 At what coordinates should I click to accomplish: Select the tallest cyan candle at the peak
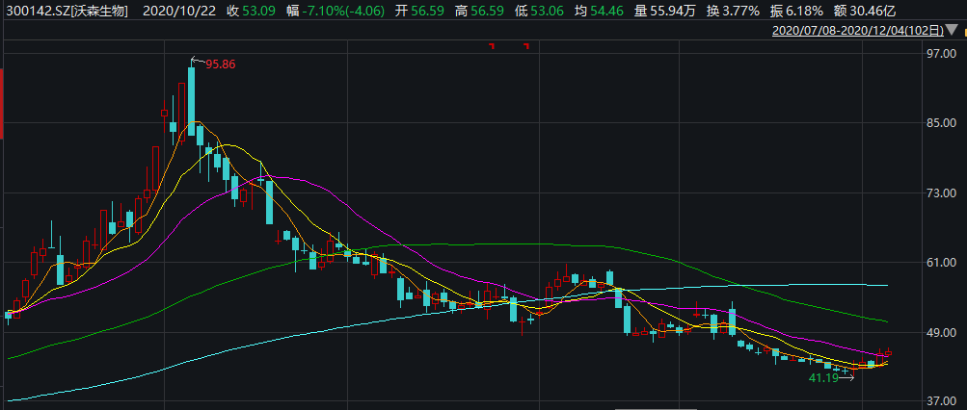(x=191, y=100)
